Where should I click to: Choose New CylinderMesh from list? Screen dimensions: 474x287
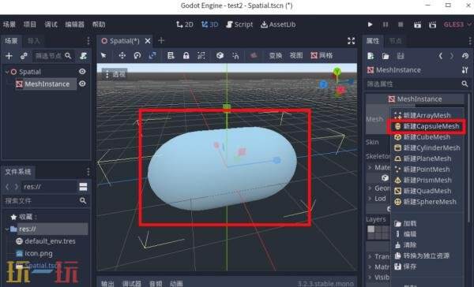click(x=427, y=148)
